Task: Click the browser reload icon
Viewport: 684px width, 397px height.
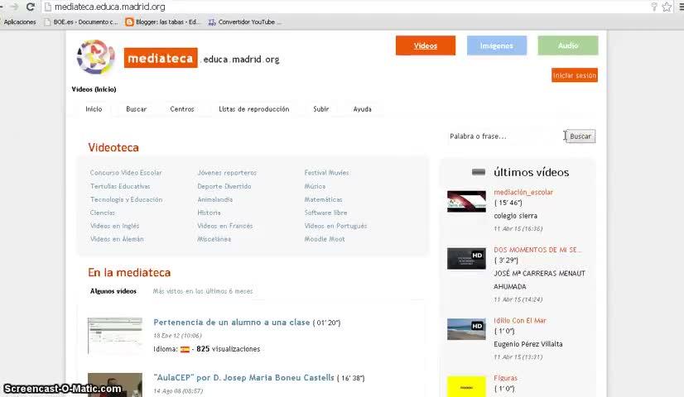Action: tap(30, 7)
